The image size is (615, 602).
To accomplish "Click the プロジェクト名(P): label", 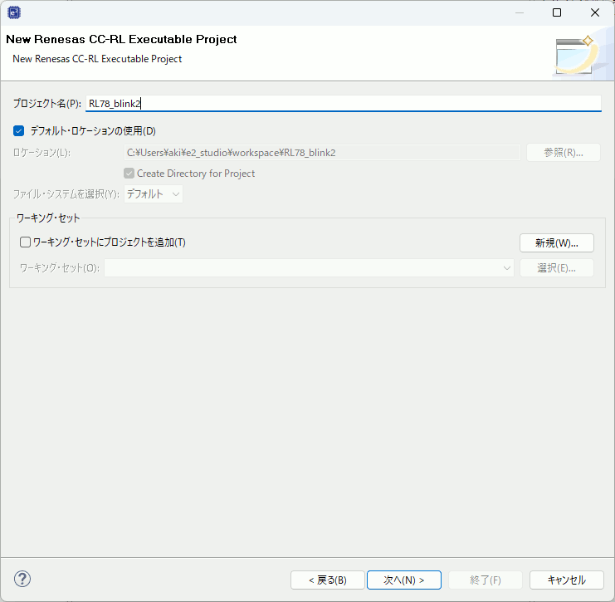I will (47, 104).
